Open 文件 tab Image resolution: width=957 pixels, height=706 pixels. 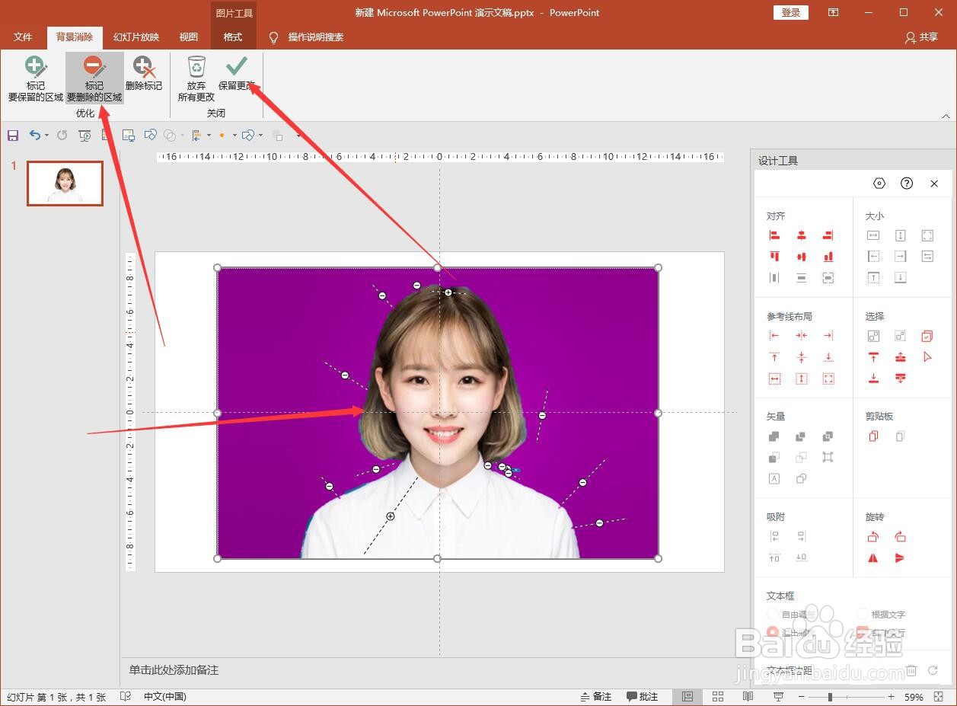click(x=23, y=37)
